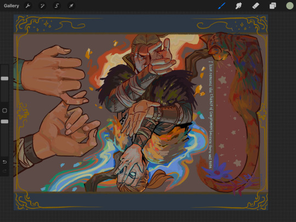The image size is (296, 222).
Task: Return to the Gallery
Action: pos(12,6)
